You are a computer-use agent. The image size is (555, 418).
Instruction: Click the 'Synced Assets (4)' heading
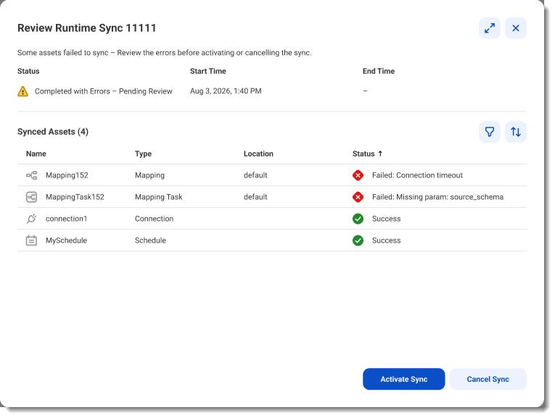(53, 132)
